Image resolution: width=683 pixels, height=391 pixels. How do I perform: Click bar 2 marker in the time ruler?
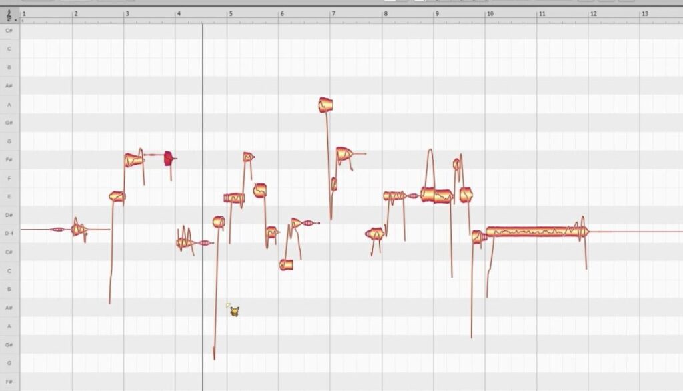tap(75, 14)
